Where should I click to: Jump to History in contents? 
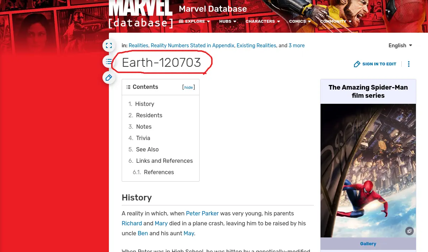[x=144, y=104]
